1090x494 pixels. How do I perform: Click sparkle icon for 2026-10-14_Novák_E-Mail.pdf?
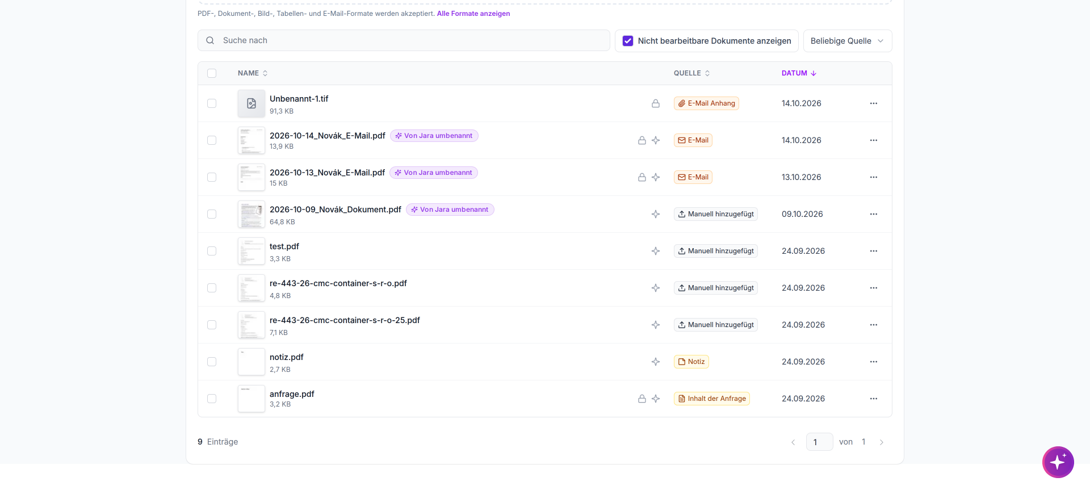656,140
